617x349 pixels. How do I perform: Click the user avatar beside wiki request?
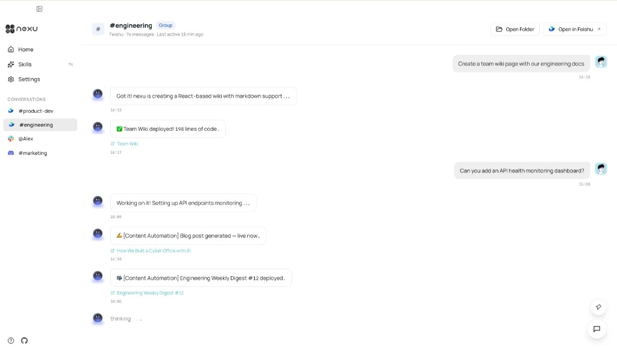pyautogui.click(x=601, y=62)
